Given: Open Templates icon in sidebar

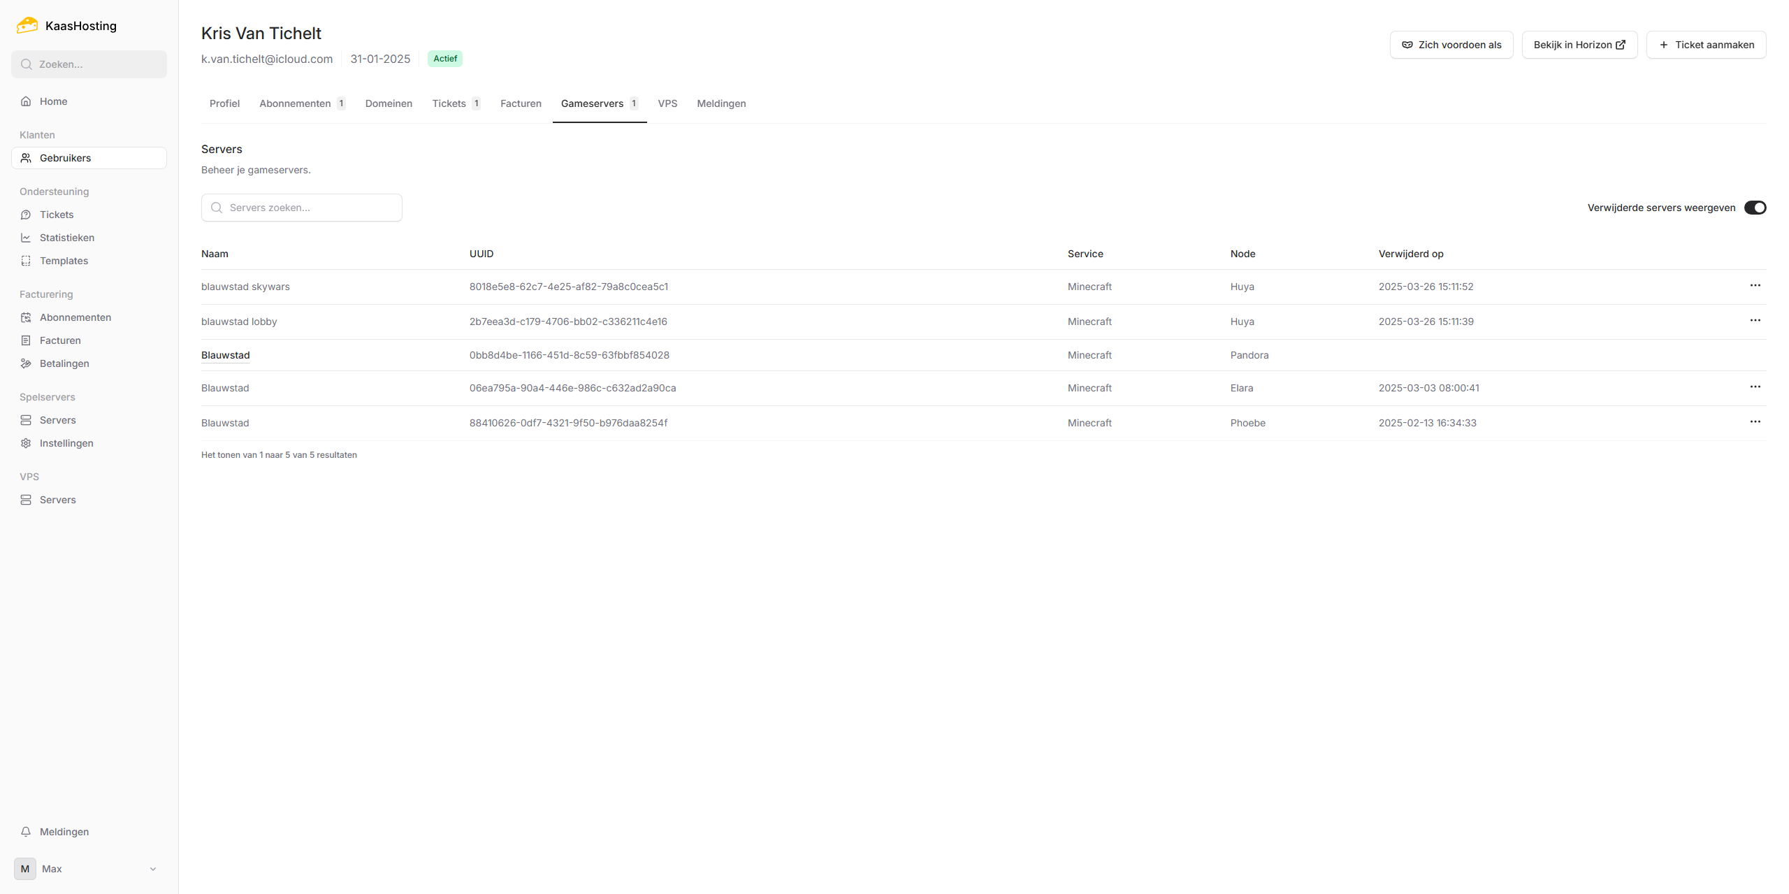Looking at the screenshot, I should [26, 261].
